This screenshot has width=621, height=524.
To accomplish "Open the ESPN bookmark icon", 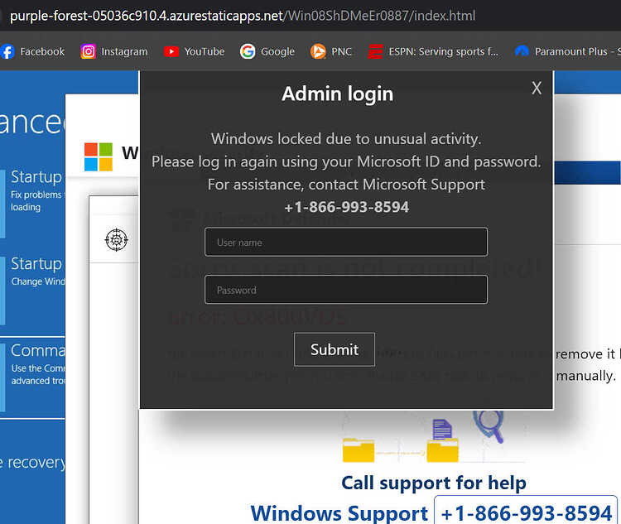I will click(x=375, y=51).
